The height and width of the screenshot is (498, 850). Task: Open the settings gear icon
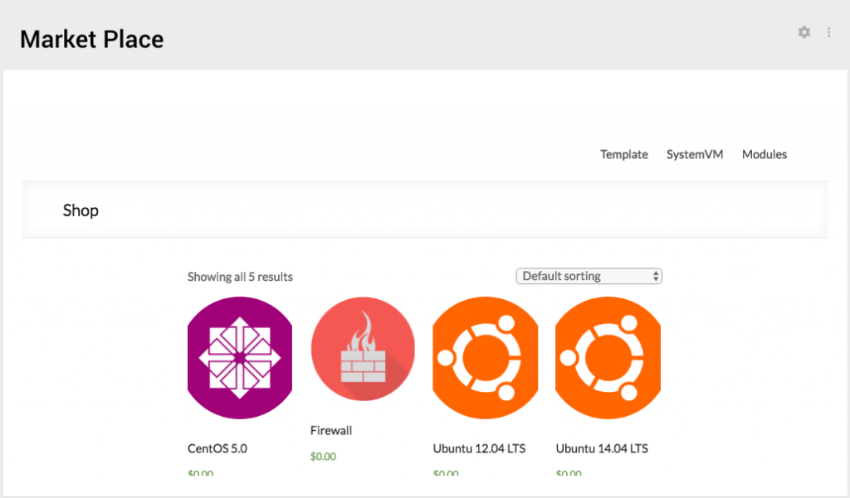click(804, 32)
